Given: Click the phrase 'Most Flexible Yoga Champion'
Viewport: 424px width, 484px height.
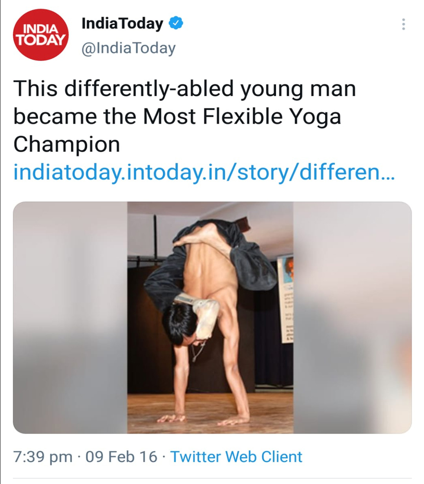Looking at the screenshot, I should (x=177, y=130).
